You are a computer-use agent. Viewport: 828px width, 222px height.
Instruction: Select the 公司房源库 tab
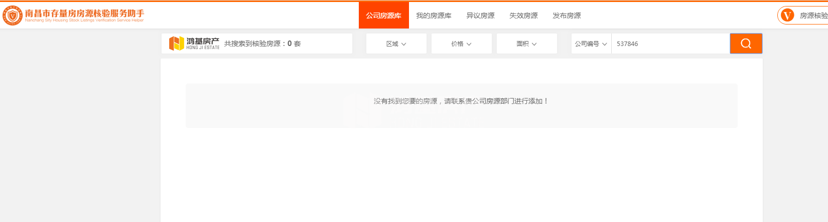pos(383,15)
